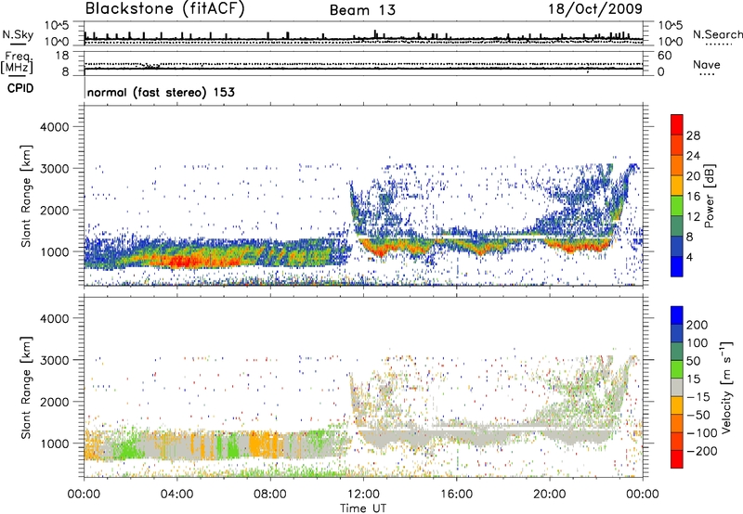The width and height of the screenshot is (743, 514).
Task: Click the 'Slant Range [km]' label of velocity panel
Action: pyautogui.click(x=26, y=387)
